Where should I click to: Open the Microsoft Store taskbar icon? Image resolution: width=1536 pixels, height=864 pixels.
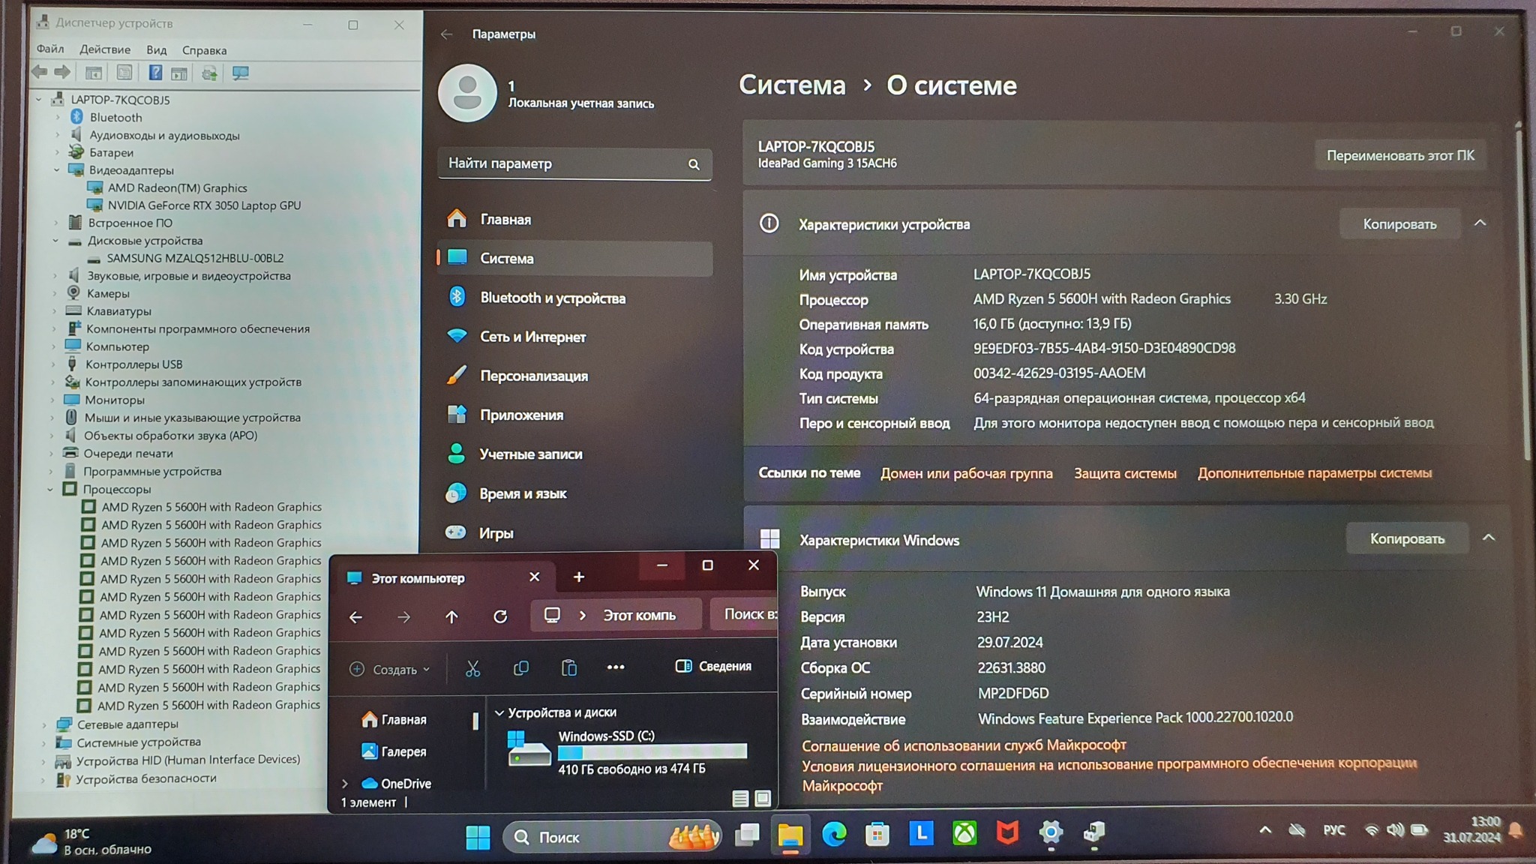877,833
